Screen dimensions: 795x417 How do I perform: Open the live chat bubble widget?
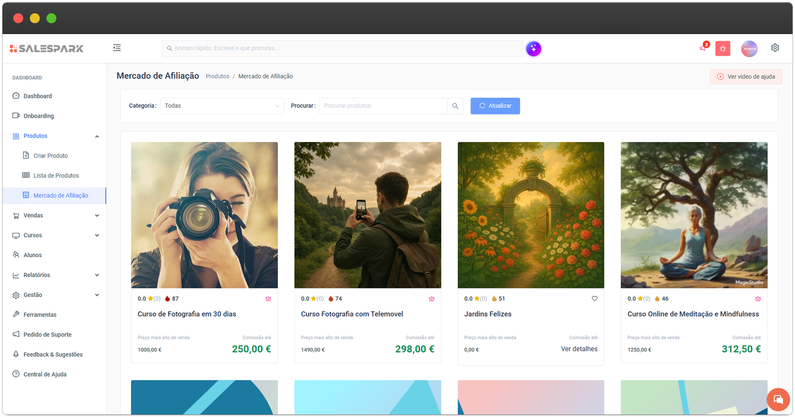[x=778, y=400]
